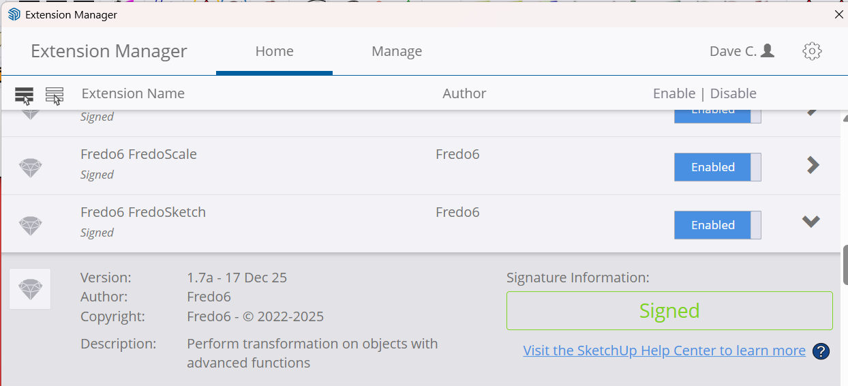Click the FredoSketch row ruby gem icon
Viewport: 848px width, 386px height.
[x=31, y=225]
